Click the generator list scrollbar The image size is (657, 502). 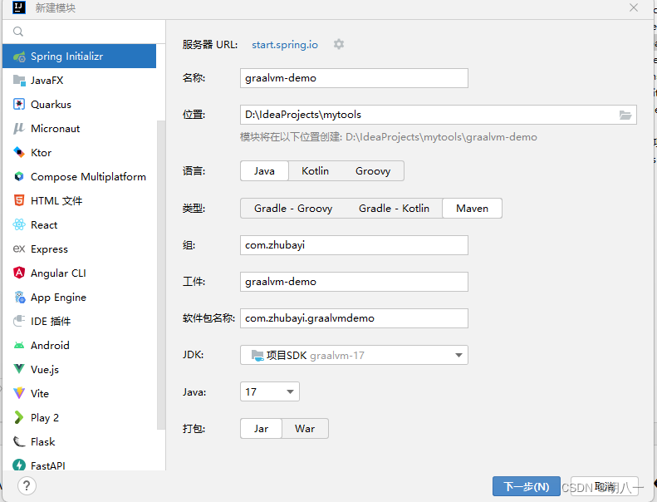(161, 275)
